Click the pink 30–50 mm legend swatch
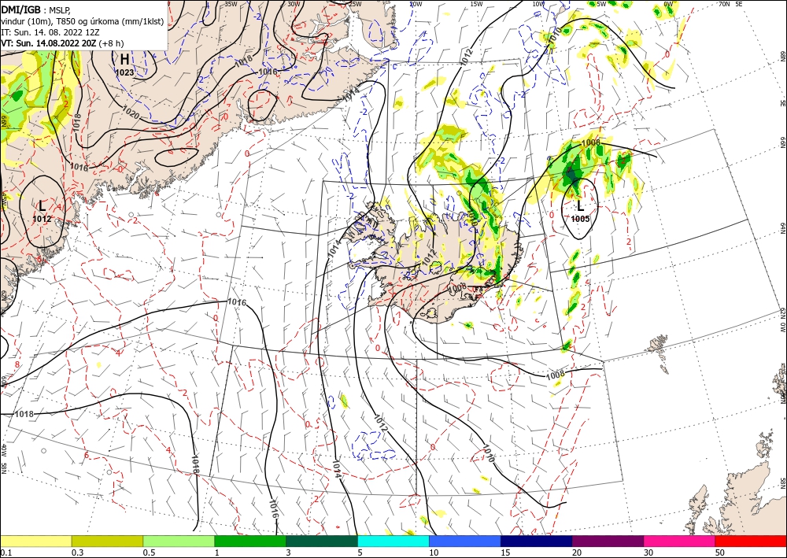 coord(680,541)
